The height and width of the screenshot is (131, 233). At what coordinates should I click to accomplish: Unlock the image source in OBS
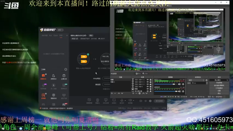(x=150, y=89)
